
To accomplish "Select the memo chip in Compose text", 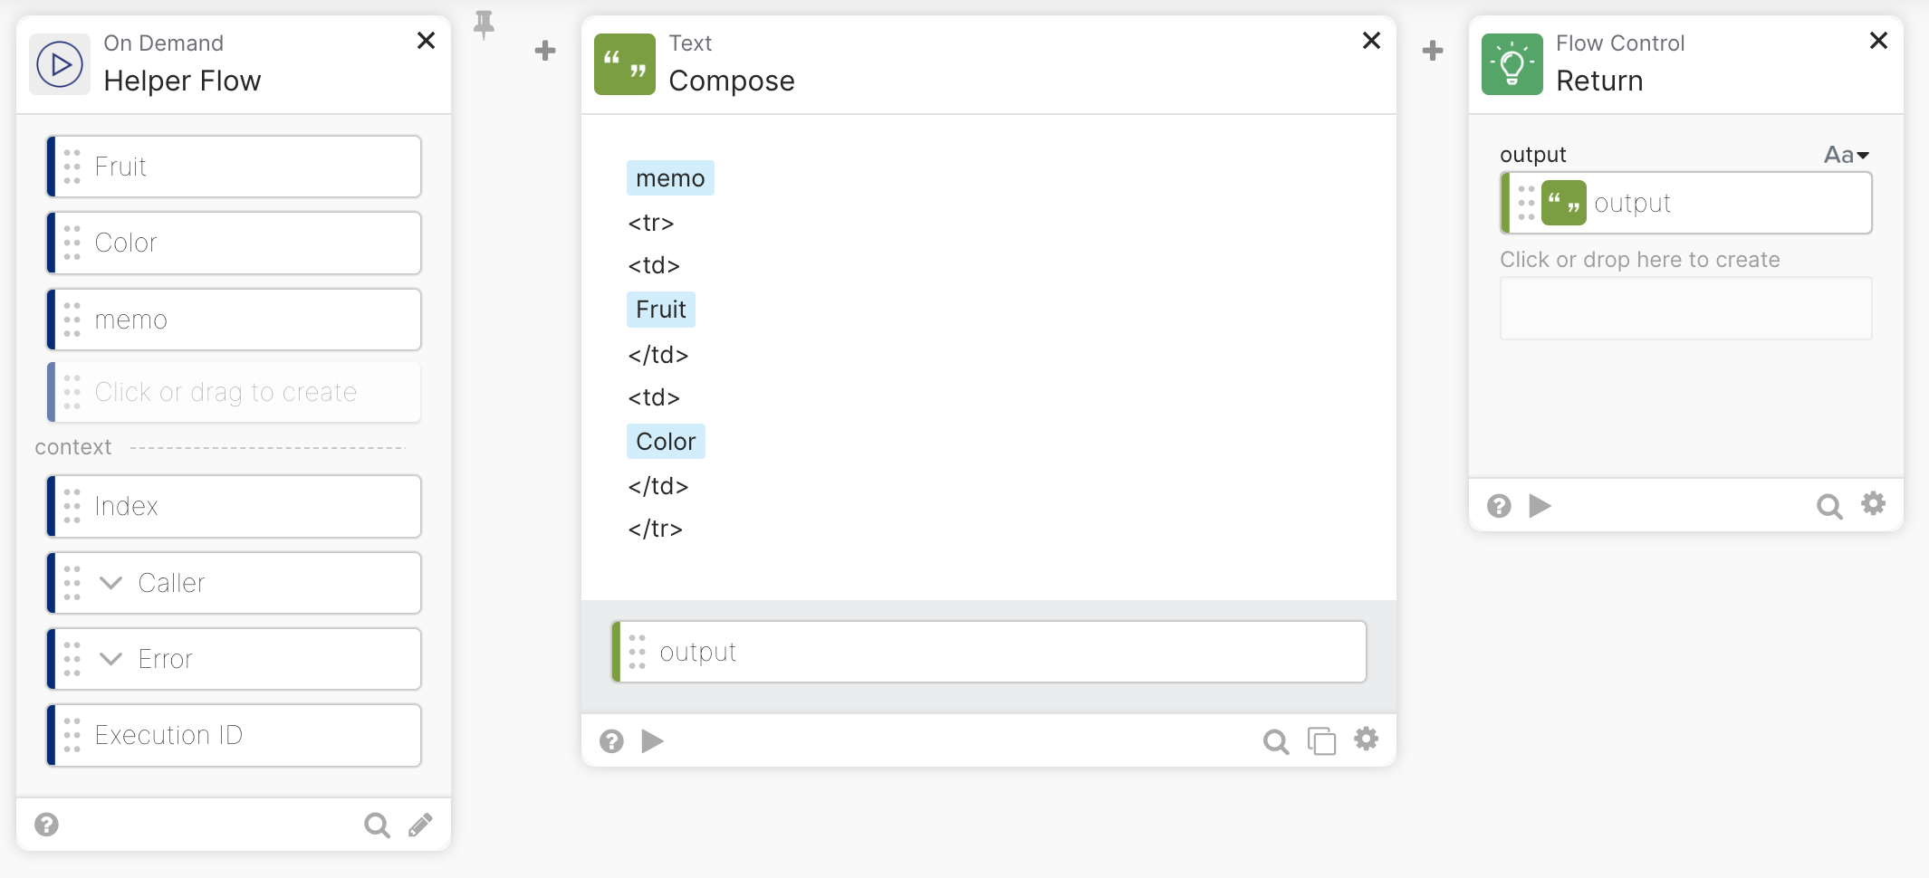I will 670,178.
